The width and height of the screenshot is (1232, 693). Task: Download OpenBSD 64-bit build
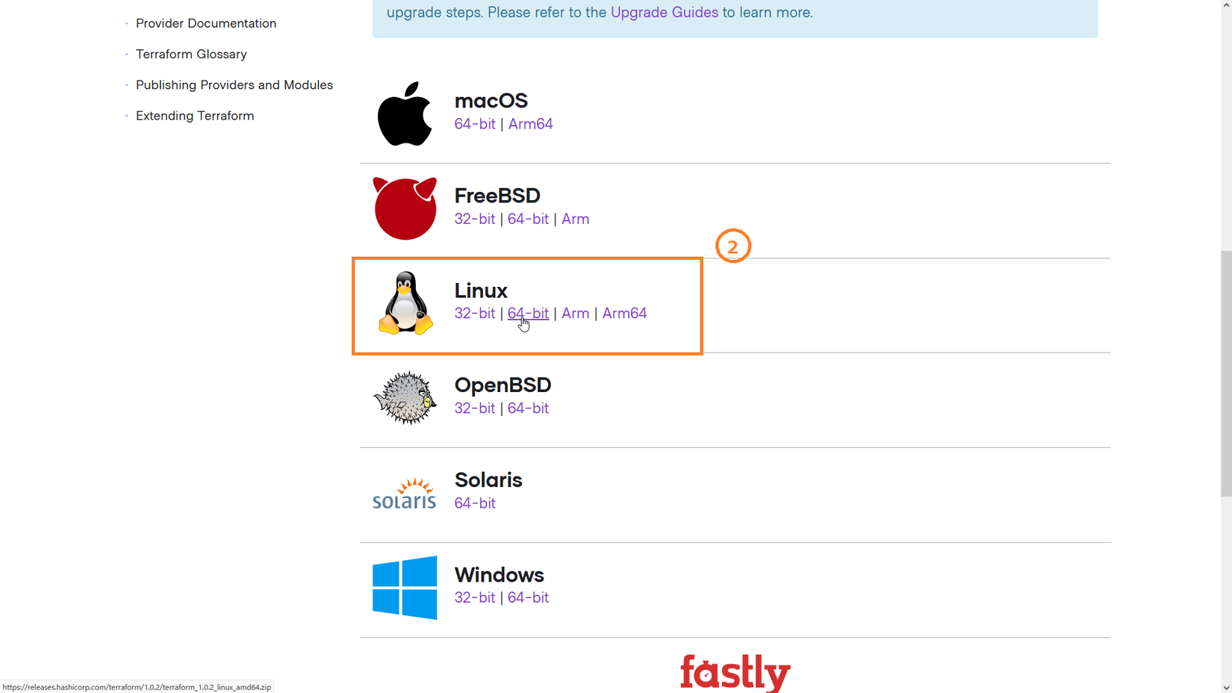[528, 408]
